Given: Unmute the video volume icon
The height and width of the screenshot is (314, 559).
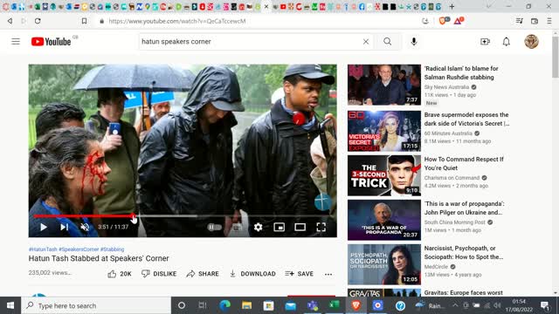Looking at the screenshot, I should click(85, 227).
